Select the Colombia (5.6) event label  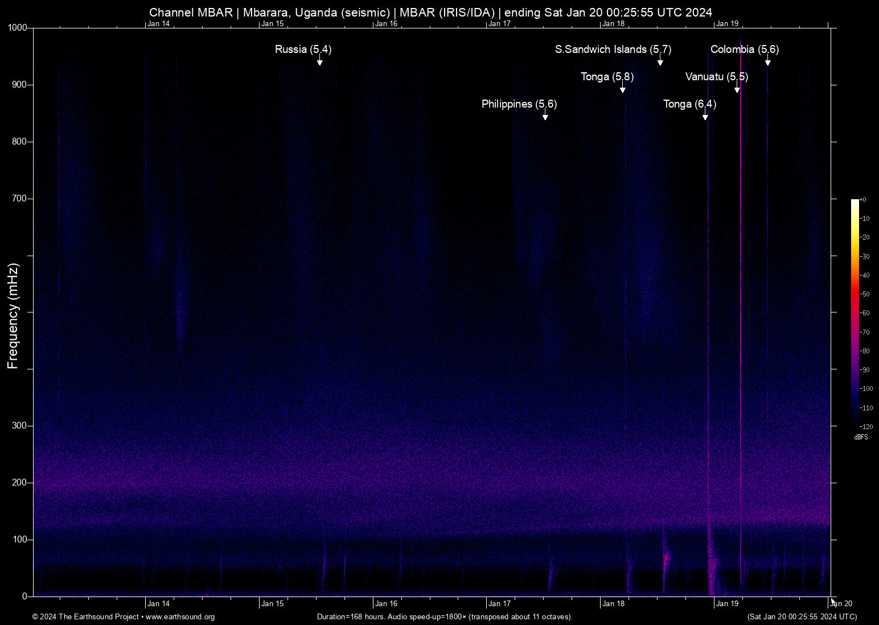point(744,50)
